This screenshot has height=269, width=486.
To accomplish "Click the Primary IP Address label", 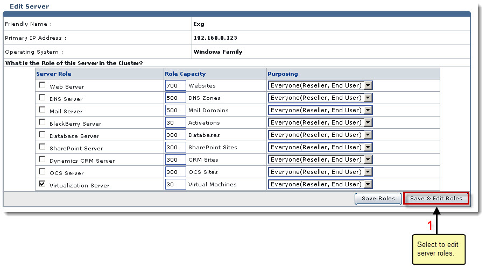I will pyautogui.click(x=36, y=38).
